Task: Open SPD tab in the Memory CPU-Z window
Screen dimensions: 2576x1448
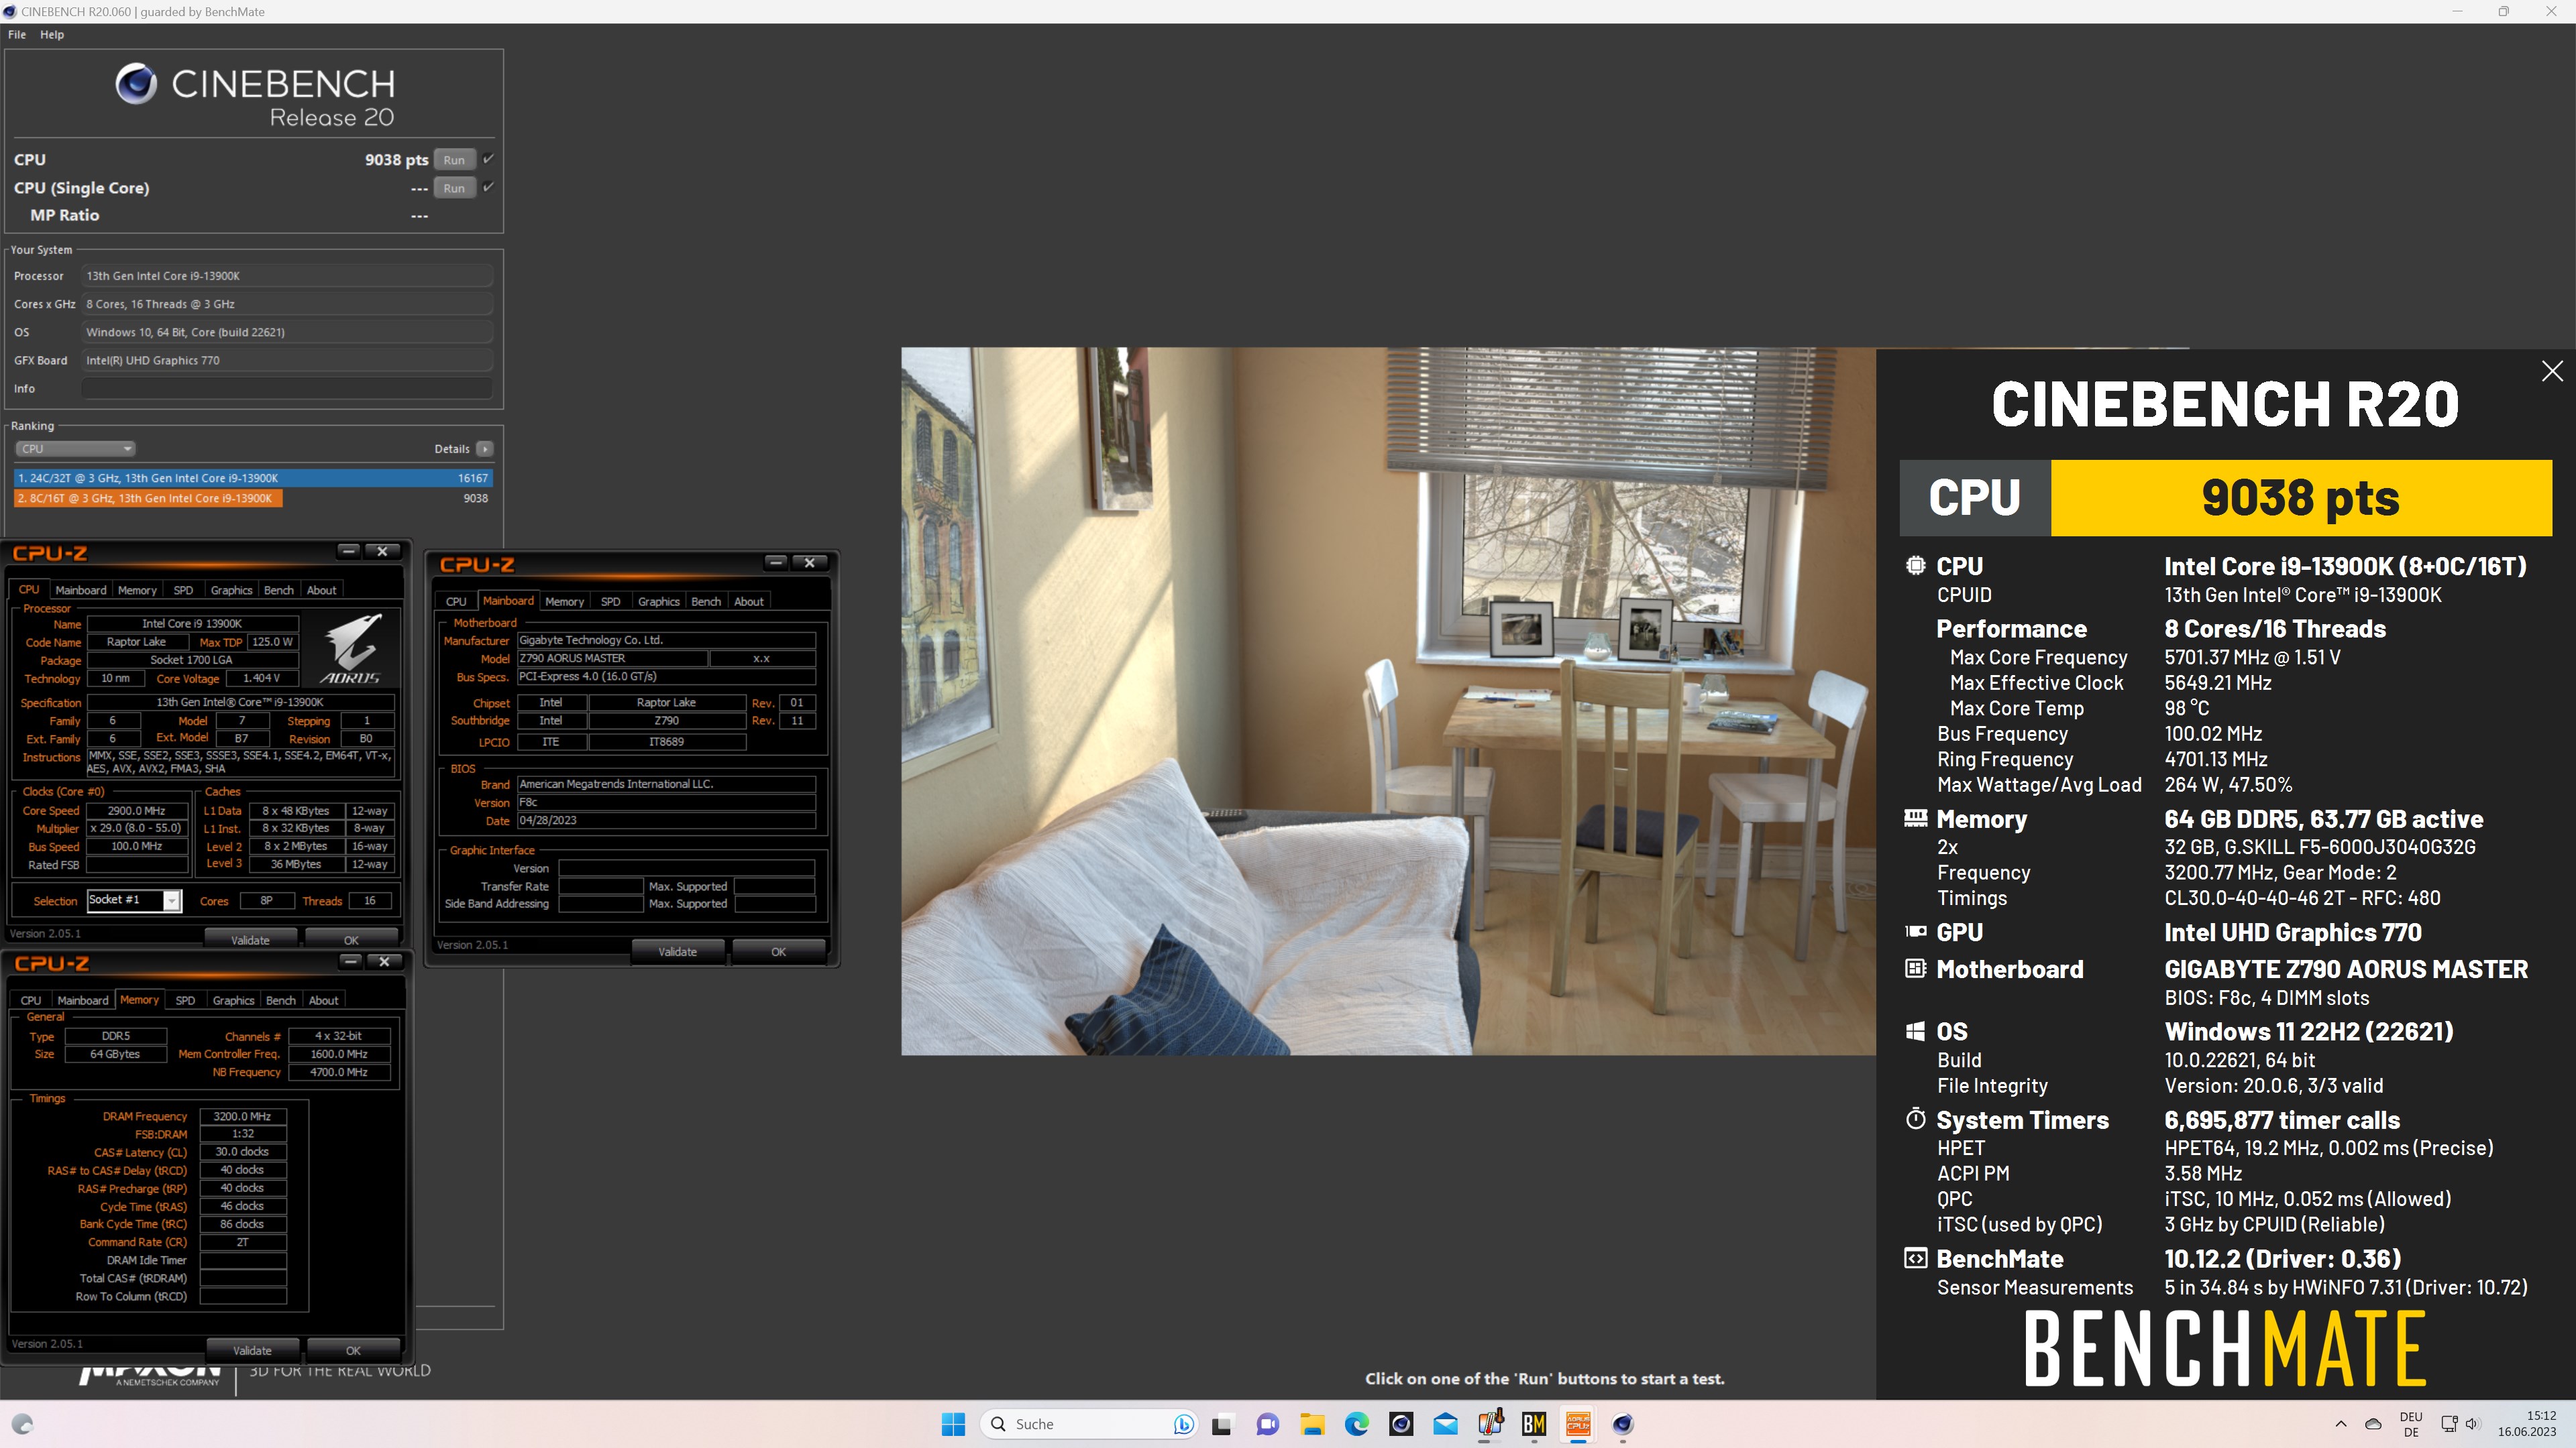Action: pyautogui.click(x=185, y=1000)
